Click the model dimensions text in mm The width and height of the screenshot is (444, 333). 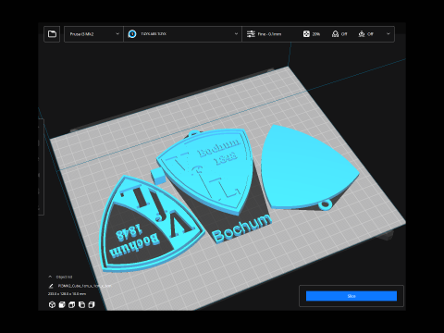tap(67, 294)
